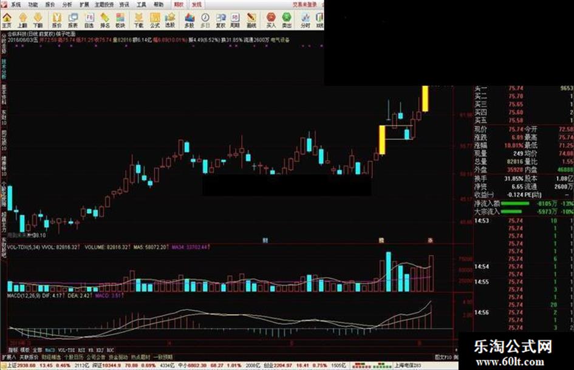
Task: Open the 扩展 menu
Action: coord(84,5)
